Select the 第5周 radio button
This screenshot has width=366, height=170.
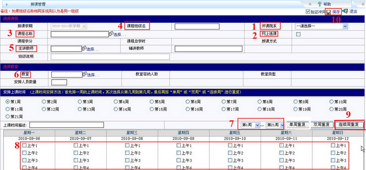(152, 101)
